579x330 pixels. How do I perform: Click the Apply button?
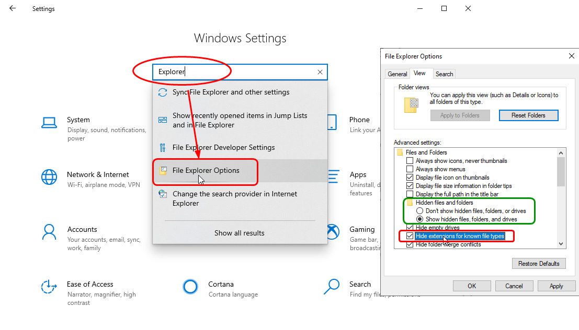click(556, 286)
